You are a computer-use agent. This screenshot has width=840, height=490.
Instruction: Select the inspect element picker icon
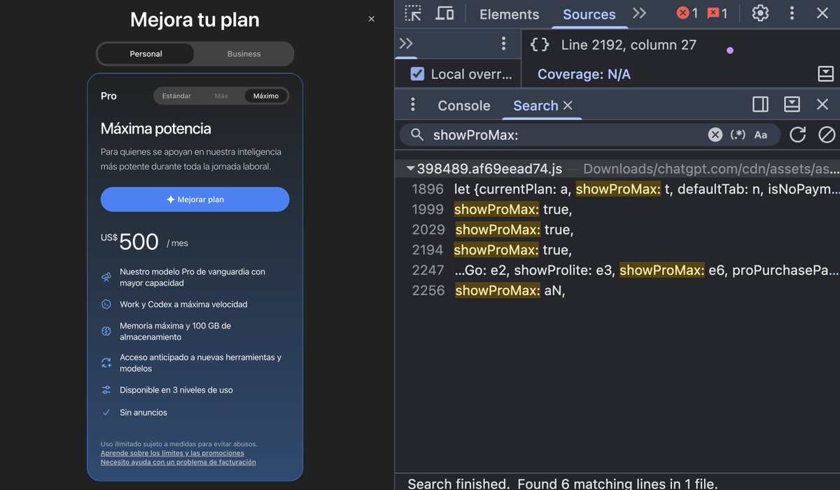coord(413,13)
